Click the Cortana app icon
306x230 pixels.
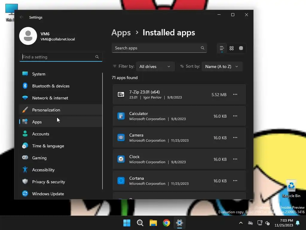(x=121, y=181)
